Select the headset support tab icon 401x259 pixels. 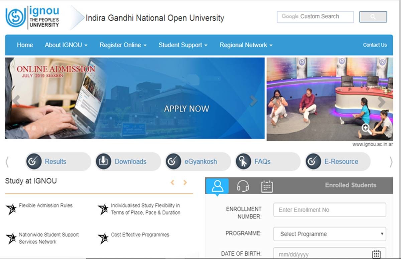(243, 186)
